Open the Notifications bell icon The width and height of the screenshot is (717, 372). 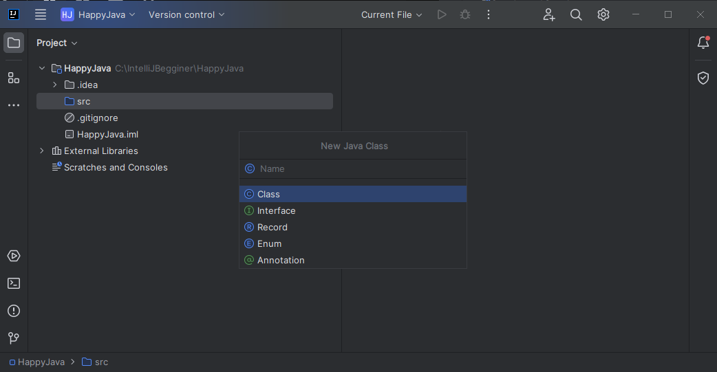(703, 43)
